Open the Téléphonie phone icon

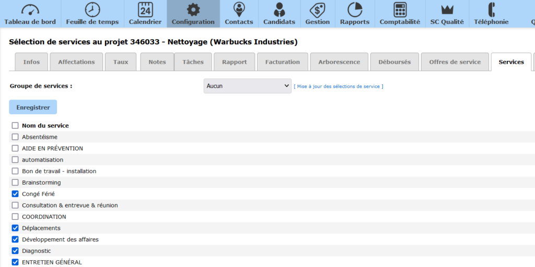pyautogui.click(x=491, y=9)
